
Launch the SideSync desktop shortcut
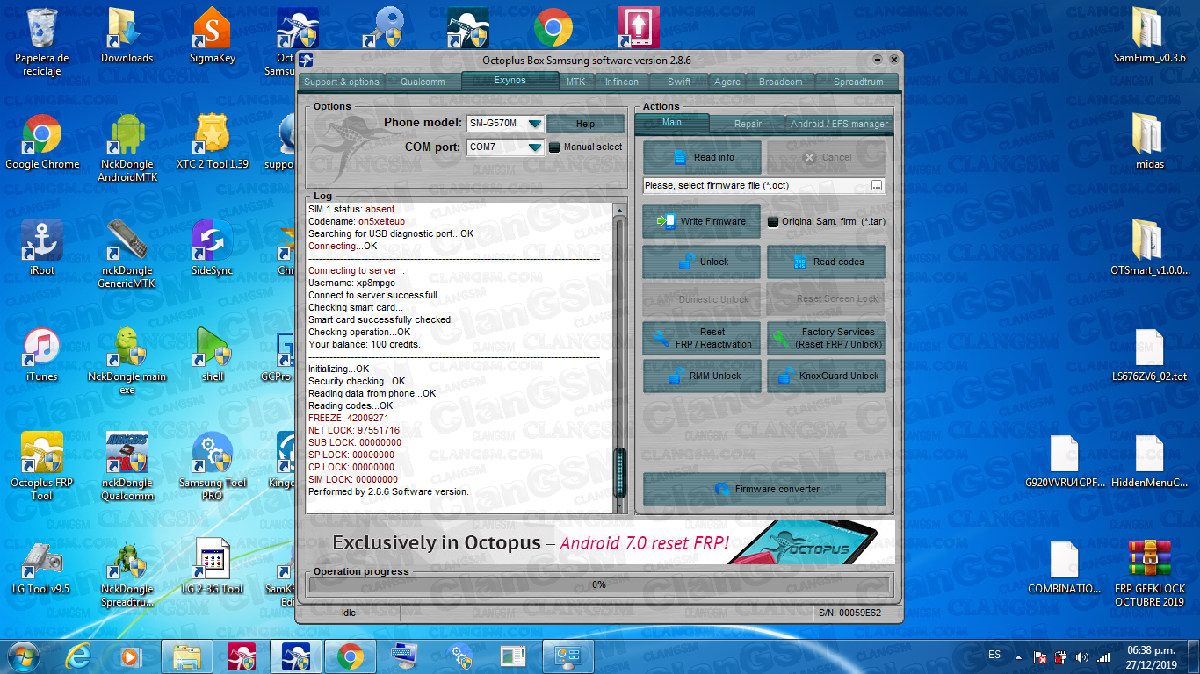coord(213,248)
